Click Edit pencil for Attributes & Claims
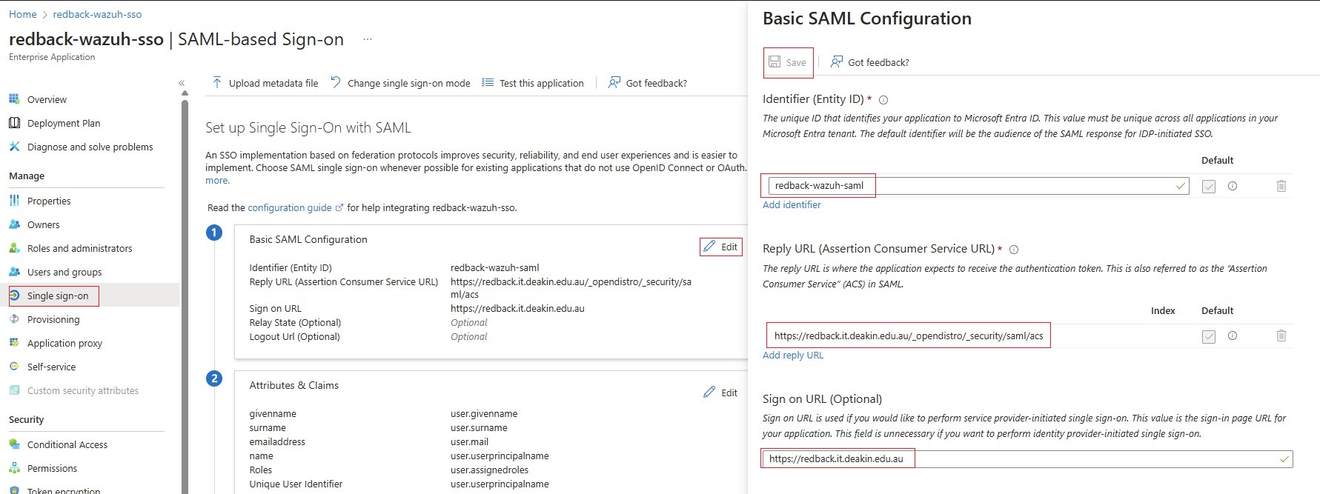The width and height of the screenshot is (1320, 494). [x=710, y=392]
